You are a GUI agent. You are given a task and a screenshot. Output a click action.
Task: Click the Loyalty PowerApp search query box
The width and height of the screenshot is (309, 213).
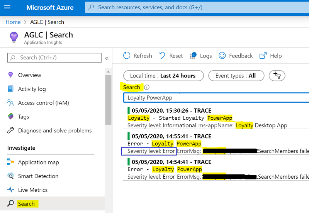[216, 98]
